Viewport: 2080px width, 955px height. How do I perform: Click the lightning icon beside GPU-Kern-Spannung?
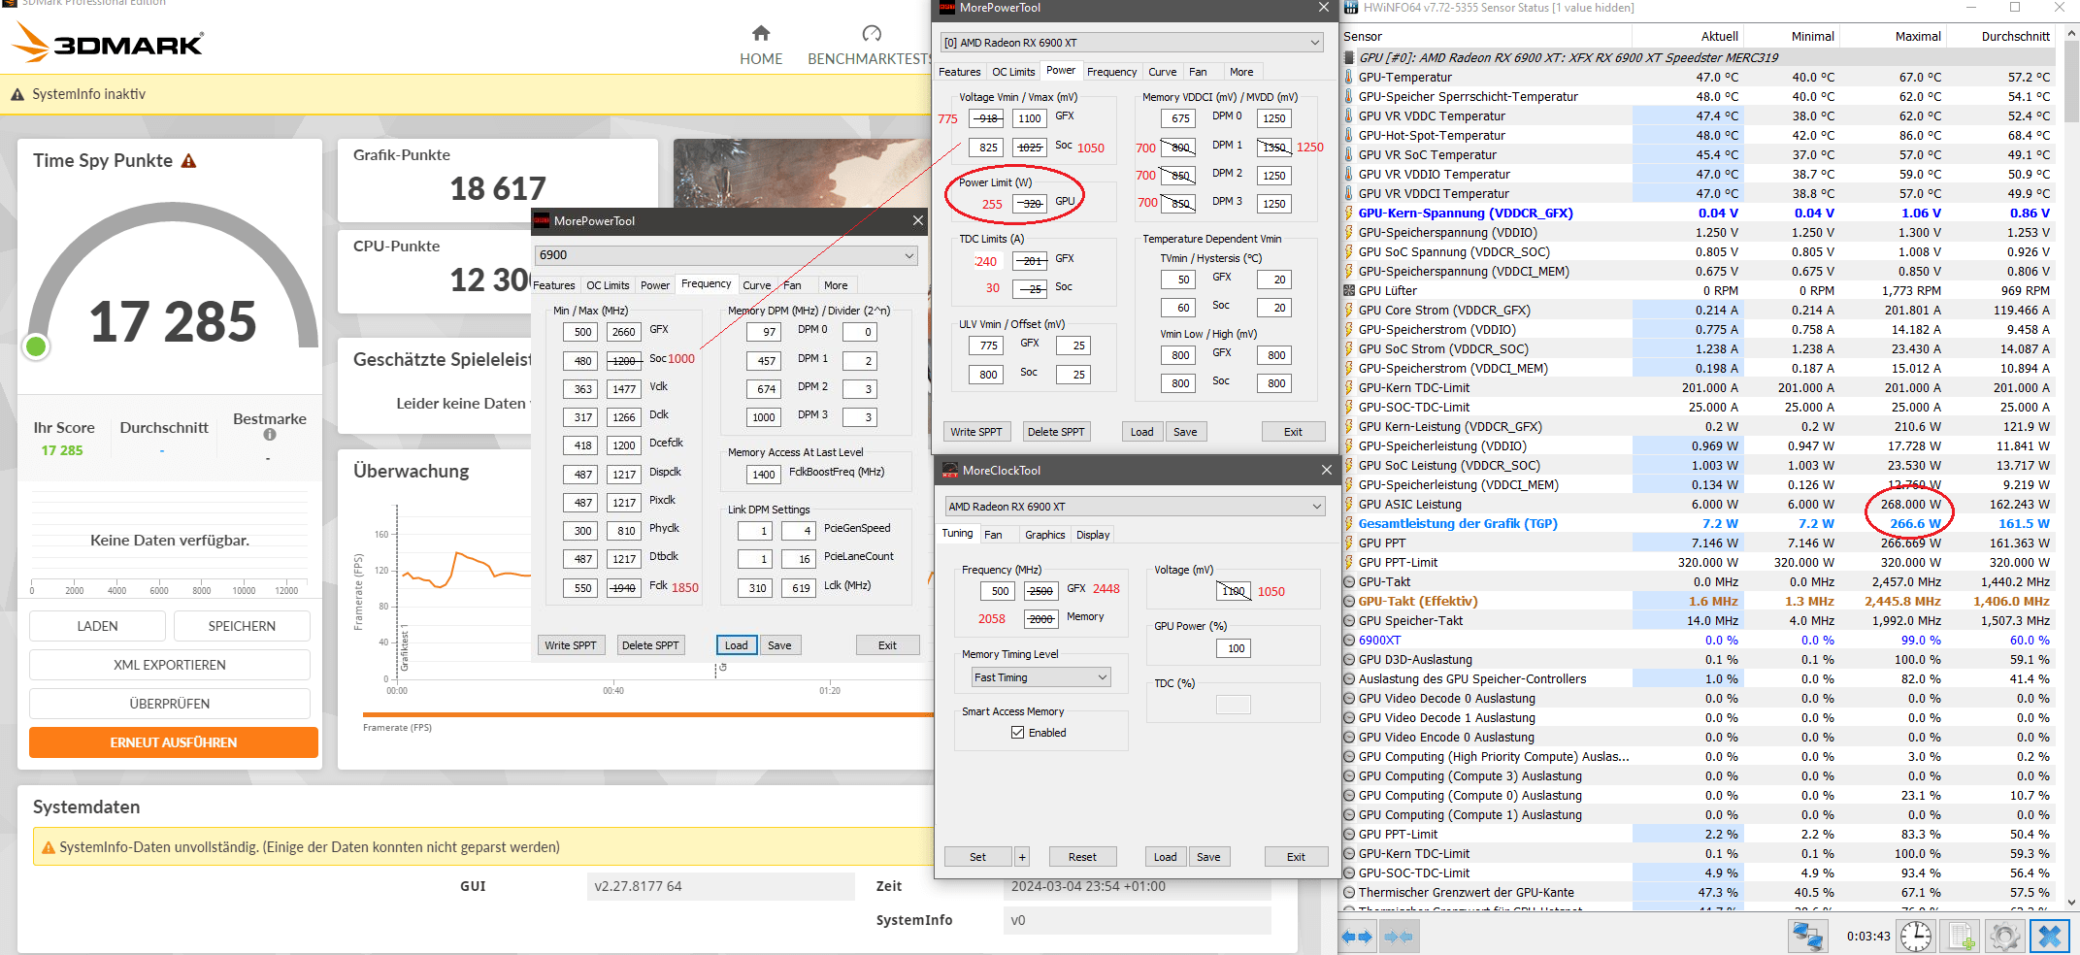click(1349, 214)
